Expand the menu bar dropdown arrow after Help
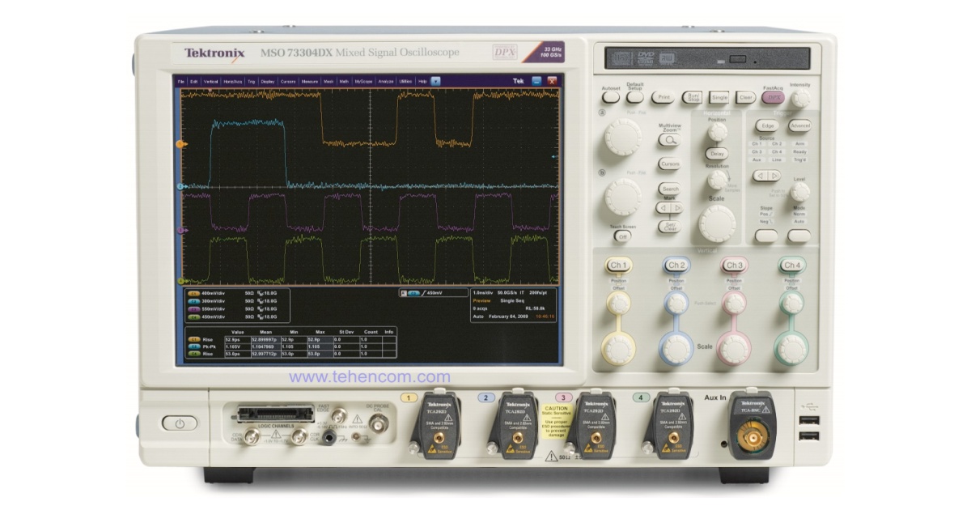This screenshot has height=510, width=971. coord(435,82)
